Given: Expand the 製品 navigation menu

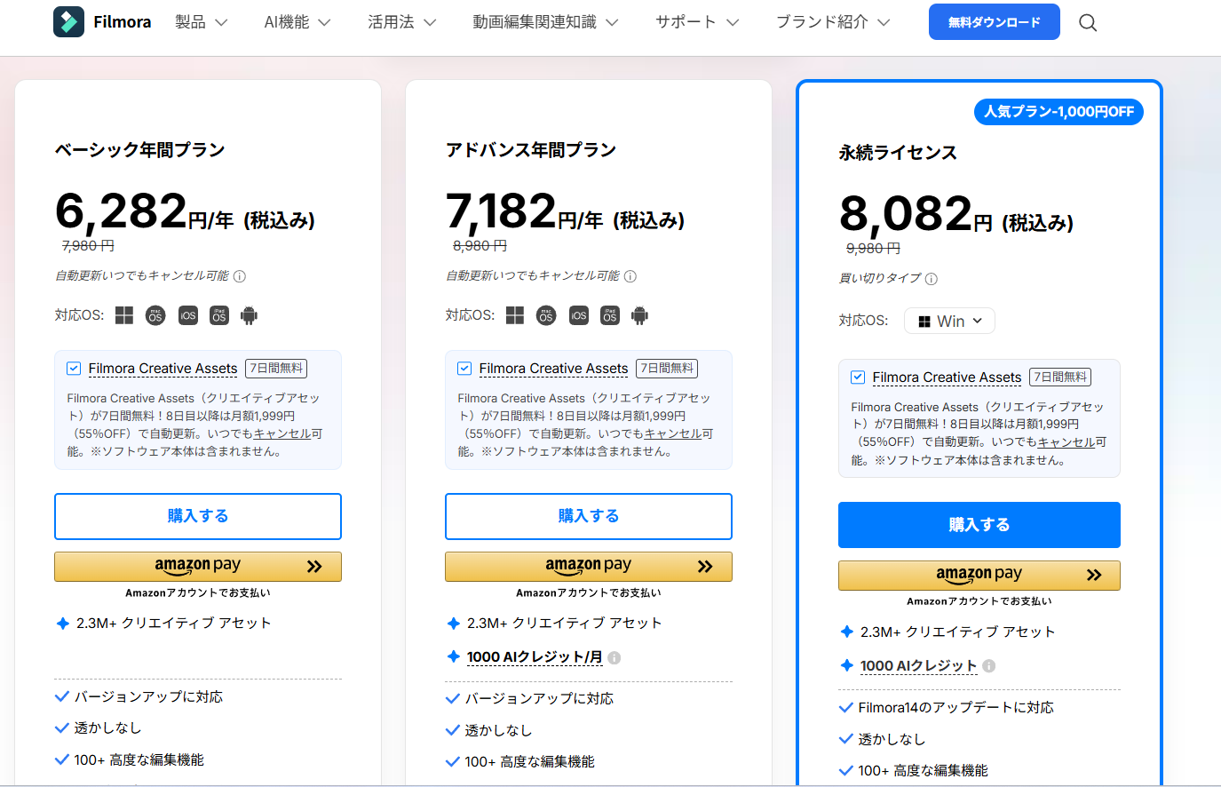Looking at the screenshot, I should coord(201,22).
